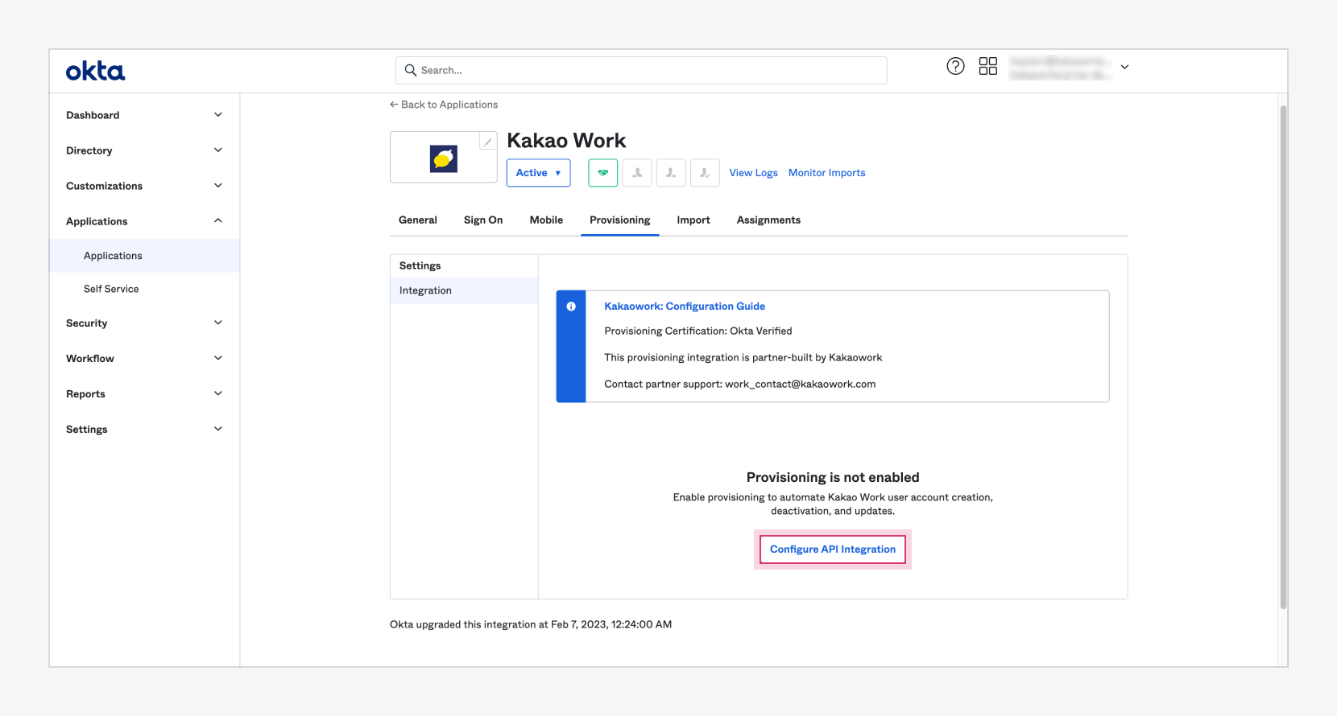1337x716 pixels.
Task: Select Self Service in sidebar
Action: pos(144,289)
